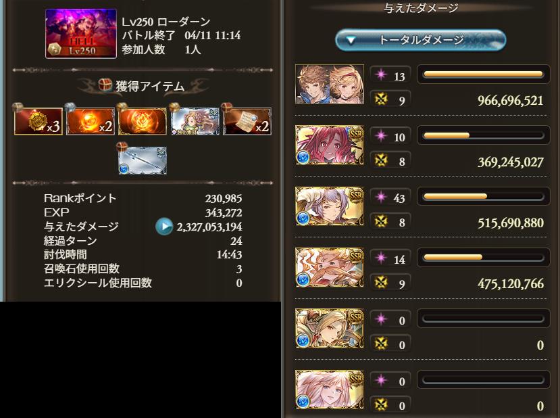Click the damage bar for 966,696,521

(483, 74)
